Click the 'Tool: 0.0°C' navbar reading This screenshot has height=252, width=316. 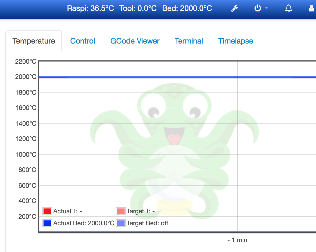[138, 8]
